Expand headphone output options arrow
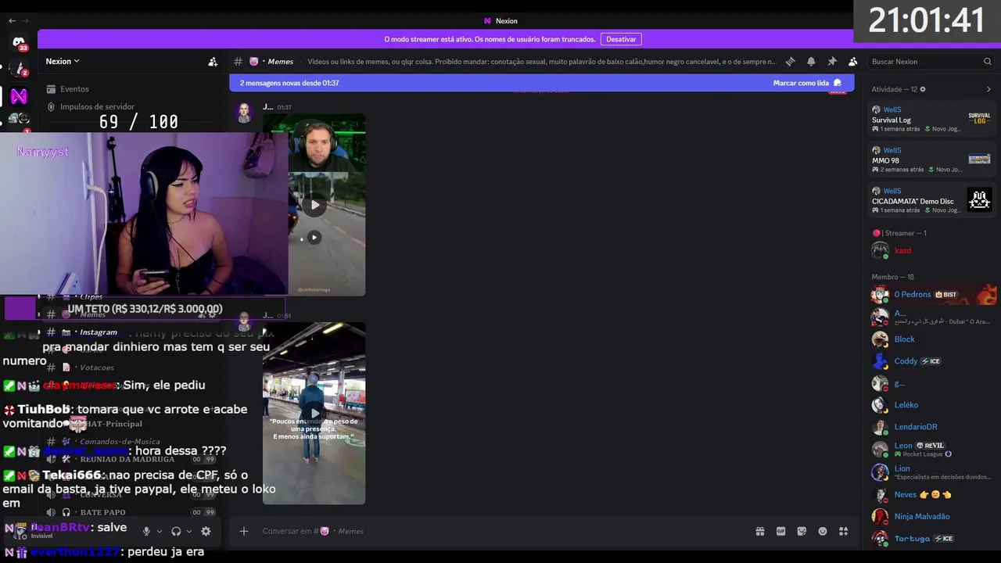 pos(189,532)
